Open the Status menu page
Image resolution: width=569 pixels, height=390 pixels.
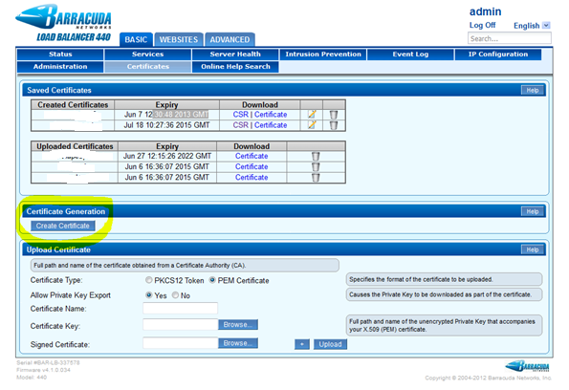click(x=60, y=54)
